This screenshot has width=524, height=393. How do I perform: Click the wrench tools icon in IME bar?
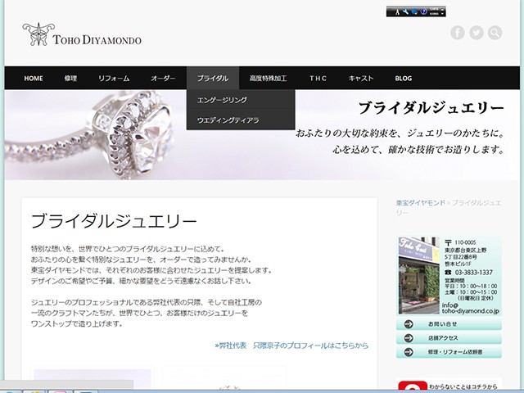[x=406, y=11]
